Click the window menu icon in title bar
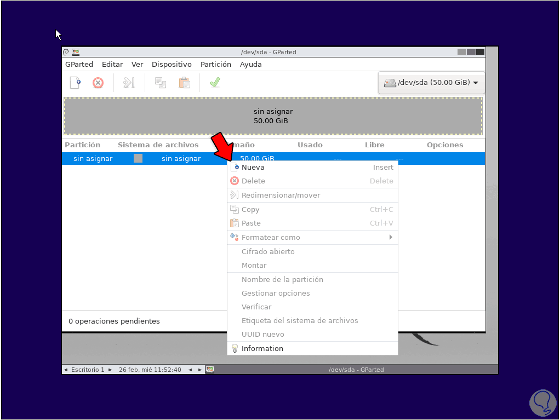 (x=66, y=52)
